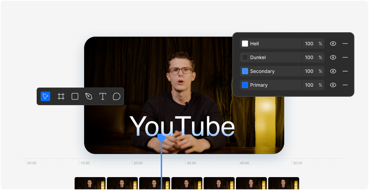Select the sixth clip thumbnail in filmstrip
Viewport: 369px width, 190px height.
click(x=251, y=183)
